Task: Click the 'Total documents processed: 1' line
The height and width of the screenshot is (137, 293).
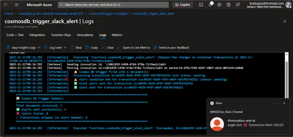Action: click(x=39, y=106)
